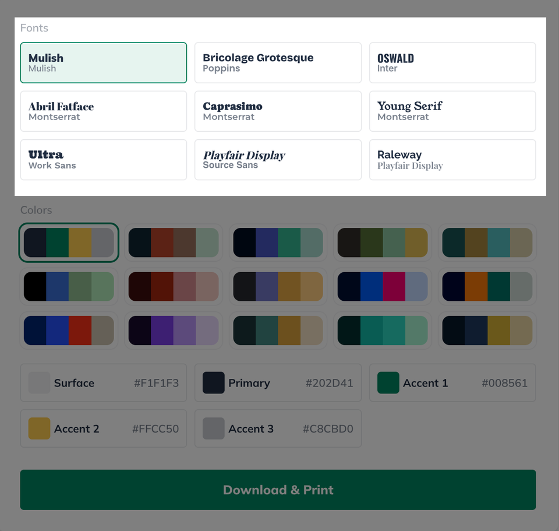Image resolution: width=559 pixels, height=531 pixels.
Task: Open the Accent 3 gray swatch
Action: (x=214, y=428)
